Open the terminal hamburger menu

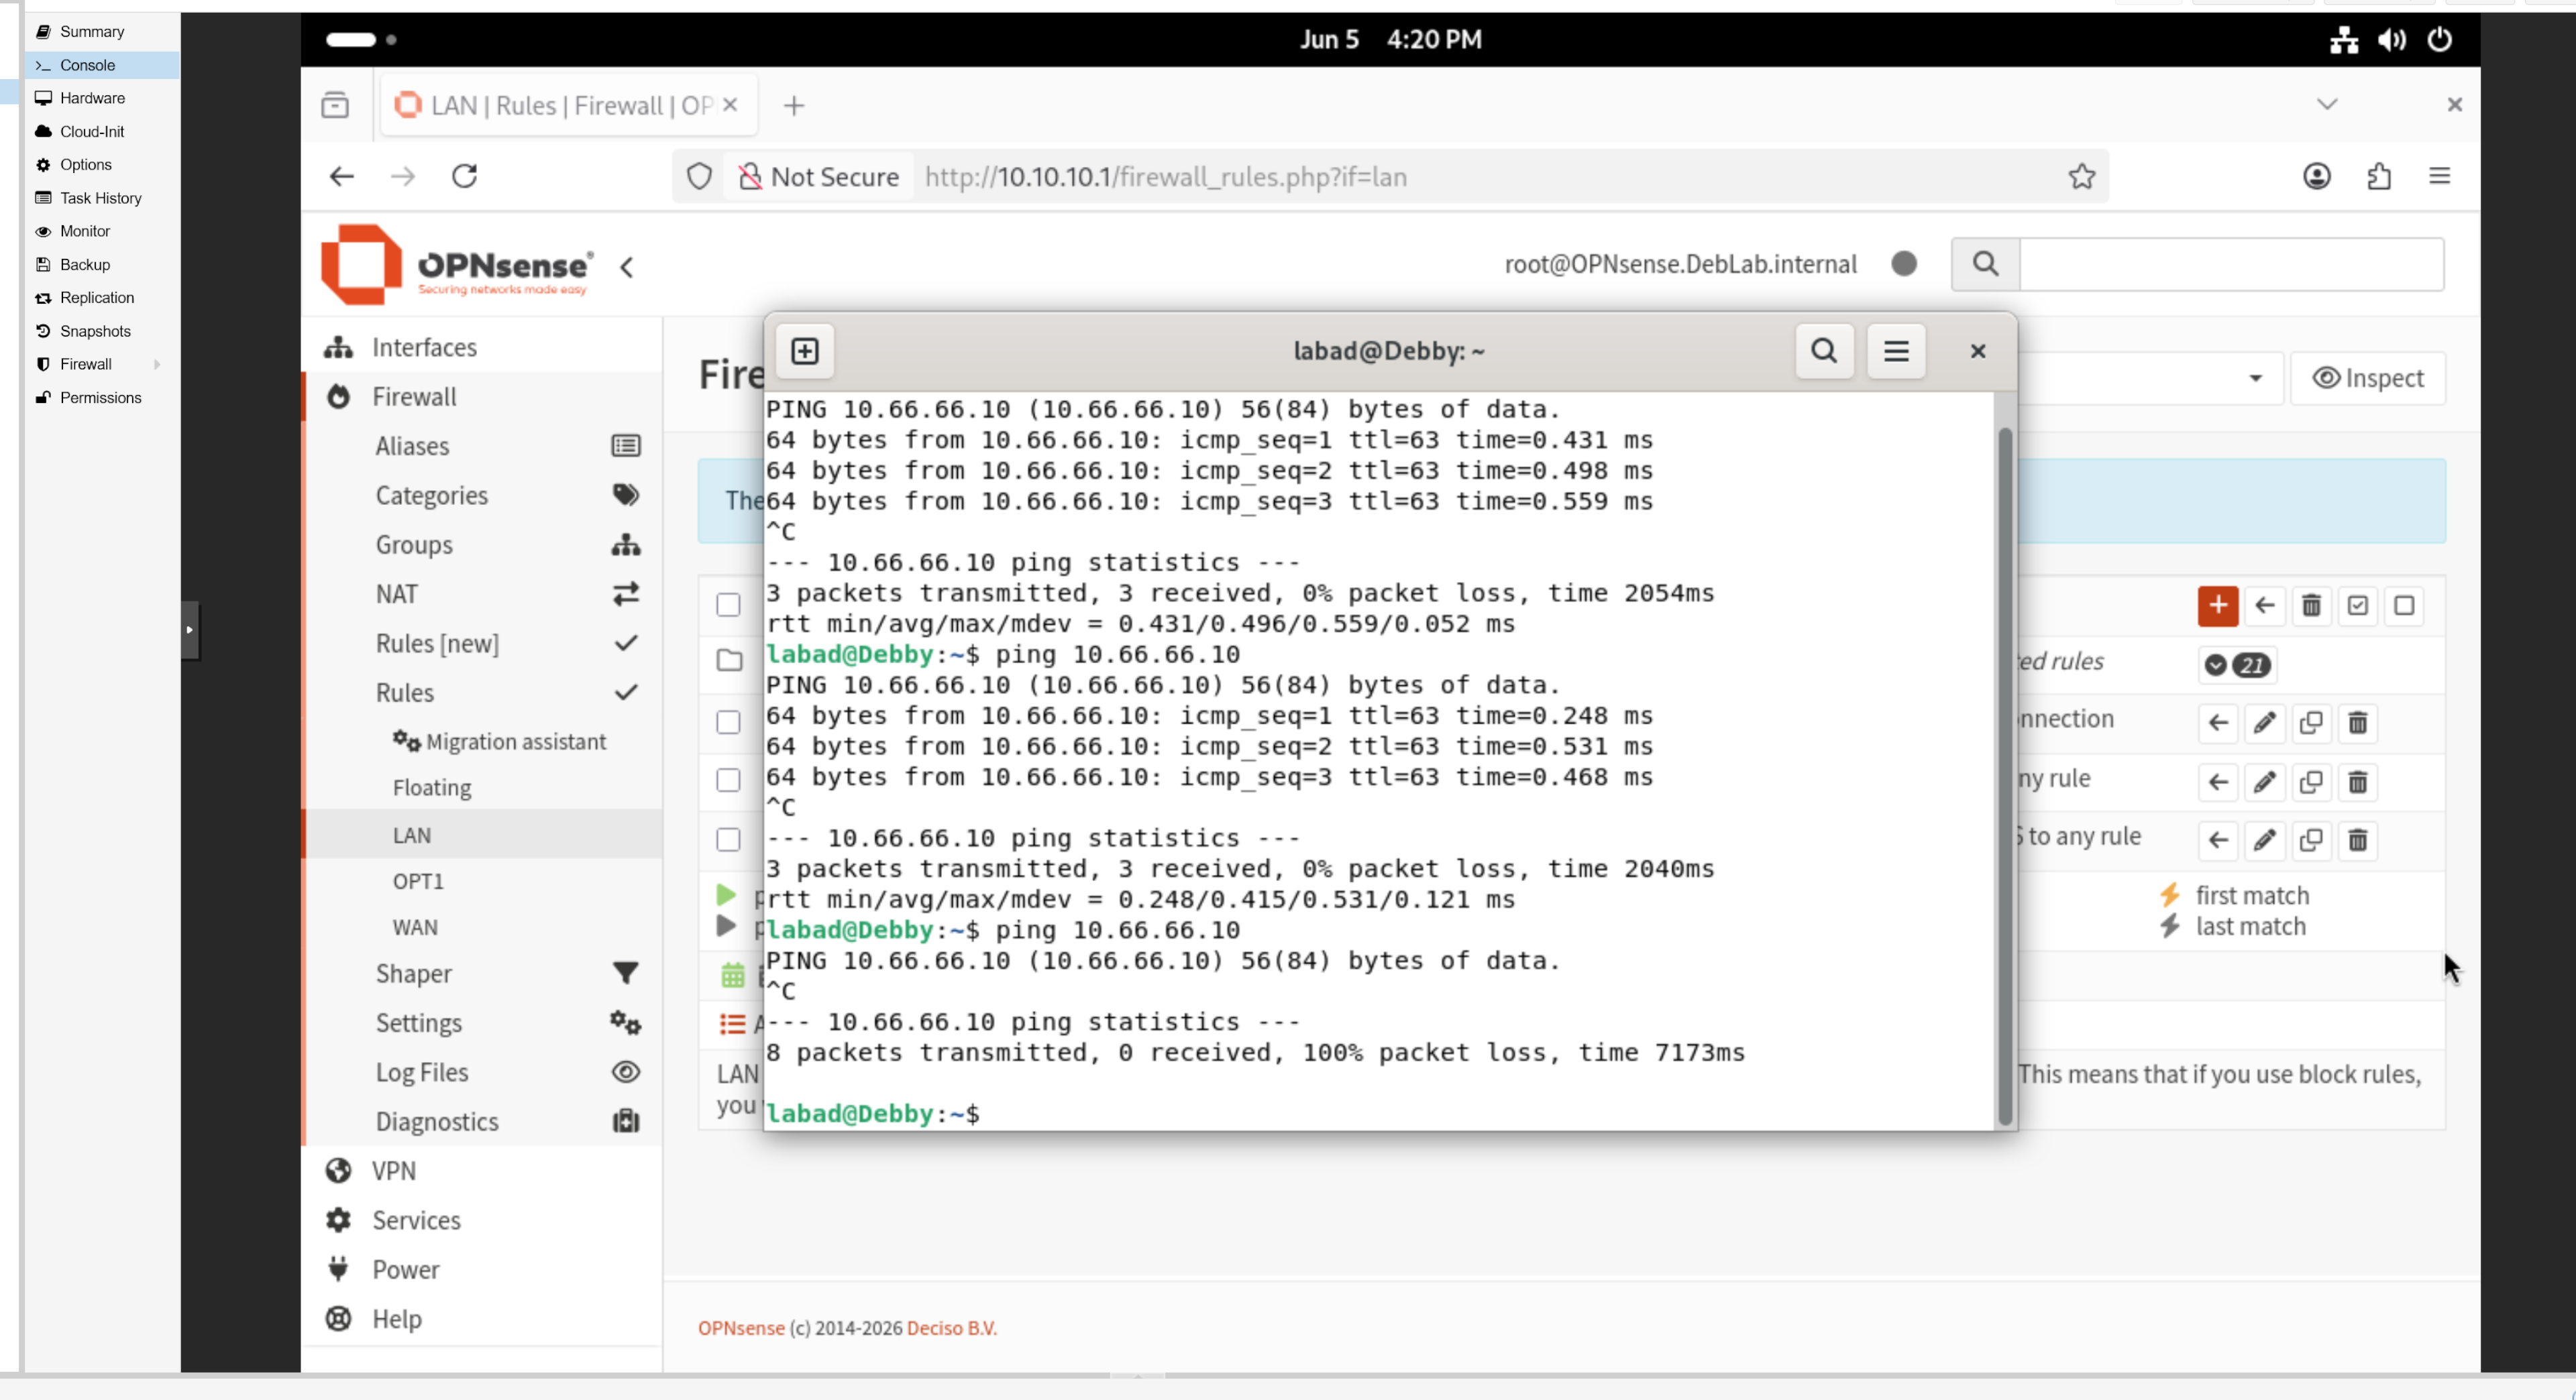(x=1896, y=351)
